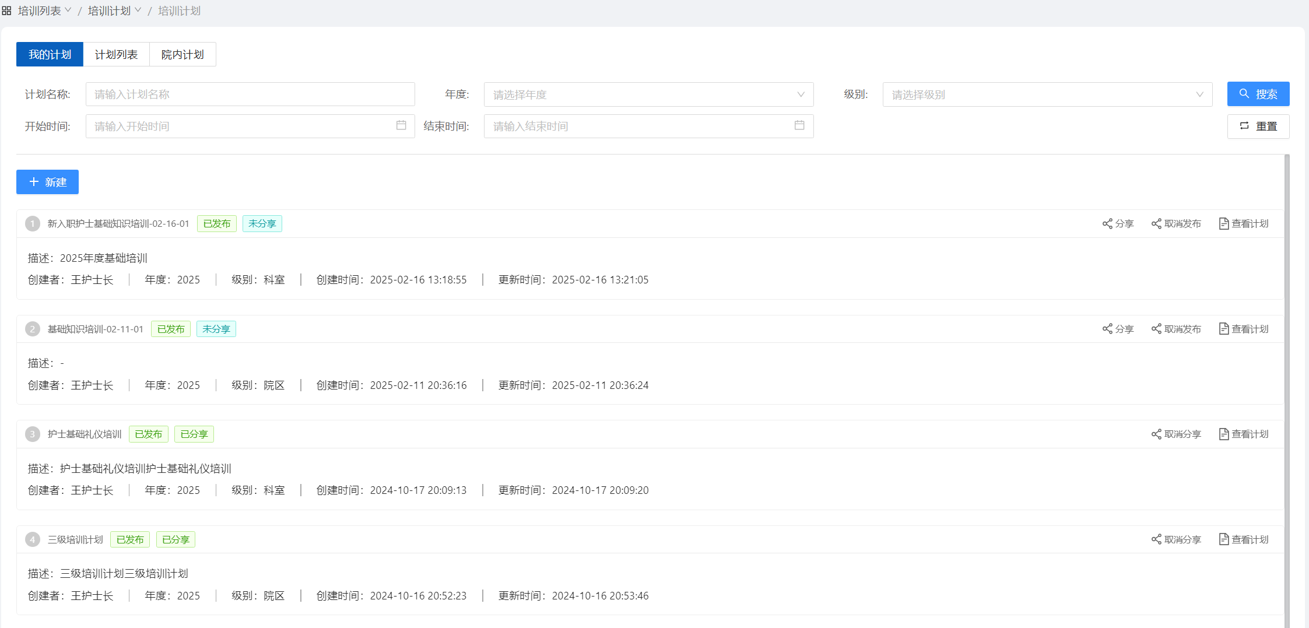
Task: Open 查看计划 for 新入职护士基础知识培训-02-16-01
Action: (1244, 224)
